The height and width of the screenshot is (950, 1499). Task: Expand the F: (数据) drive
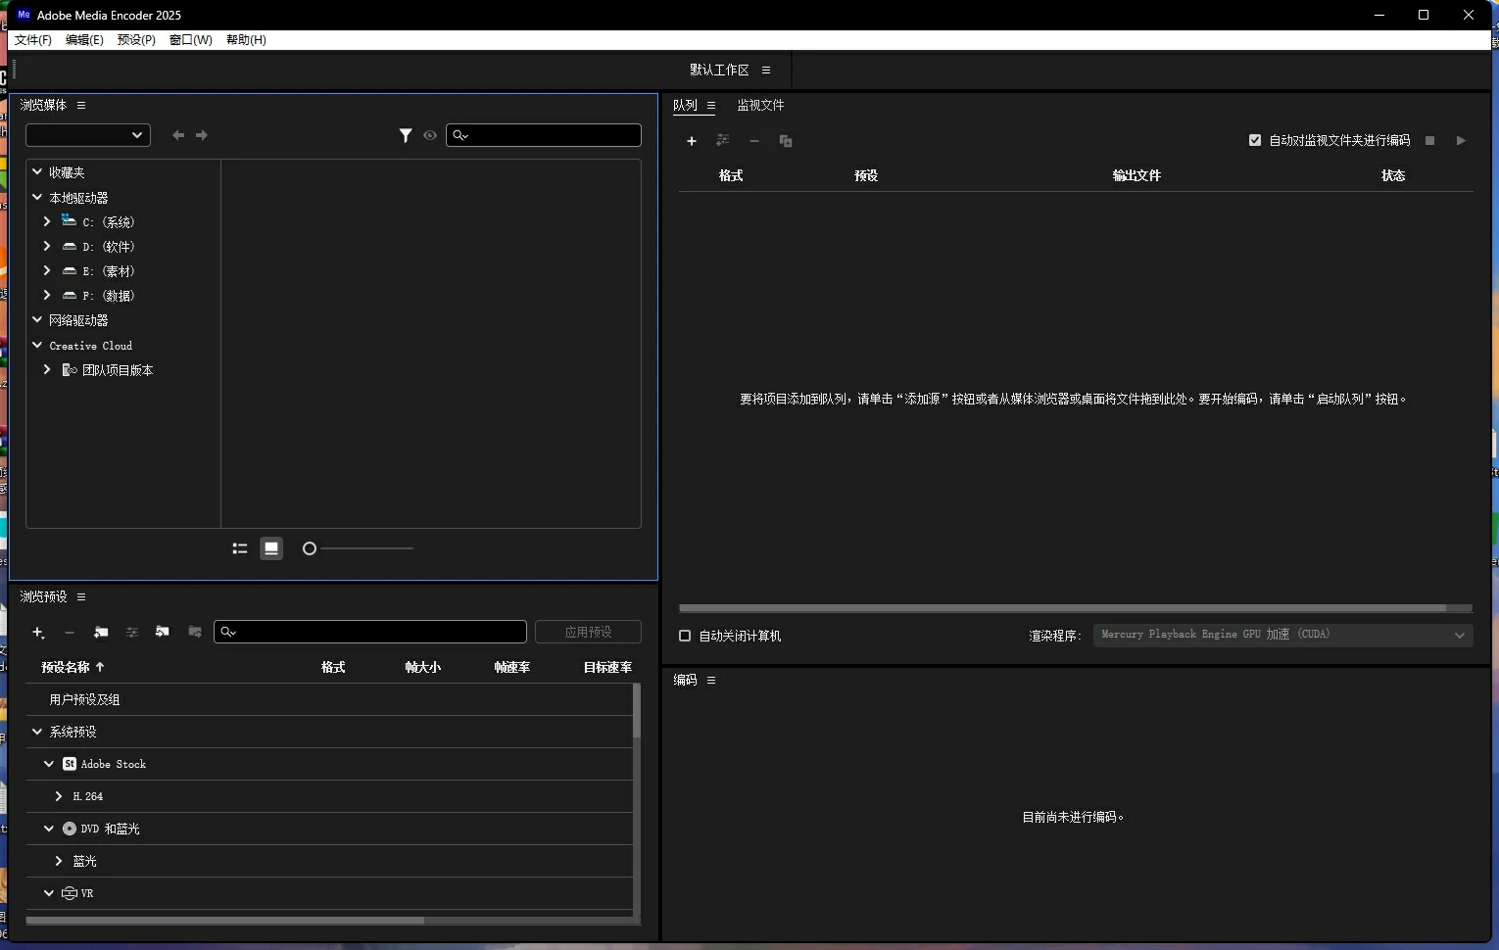47,295
